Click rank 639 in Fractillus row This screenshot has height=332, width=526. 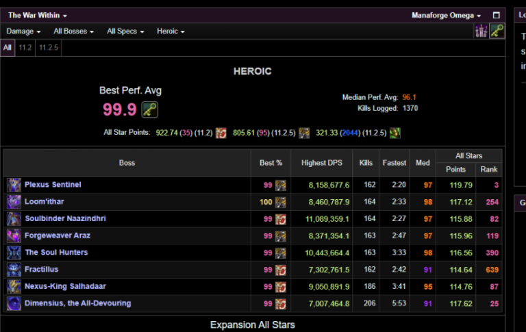(492, 270)
